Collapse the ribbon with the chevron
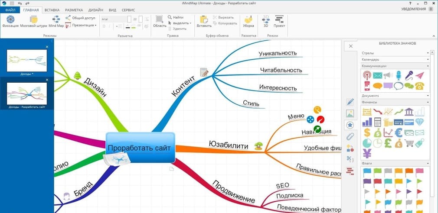The image size is (438, 213). click(434, 35)
